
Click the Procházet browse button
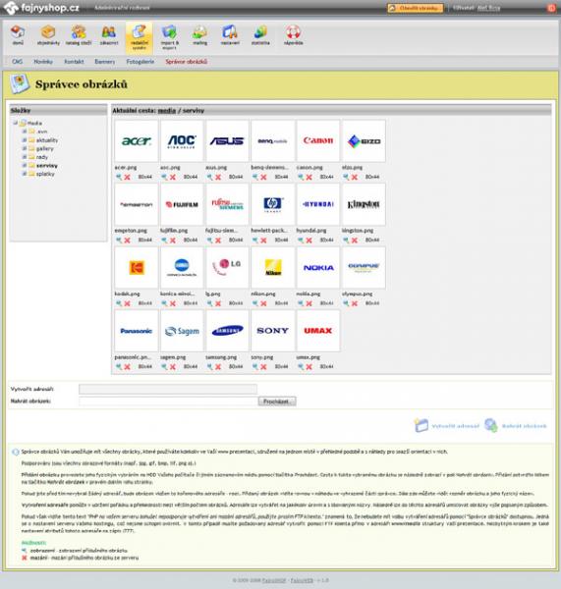pos(277,402)
